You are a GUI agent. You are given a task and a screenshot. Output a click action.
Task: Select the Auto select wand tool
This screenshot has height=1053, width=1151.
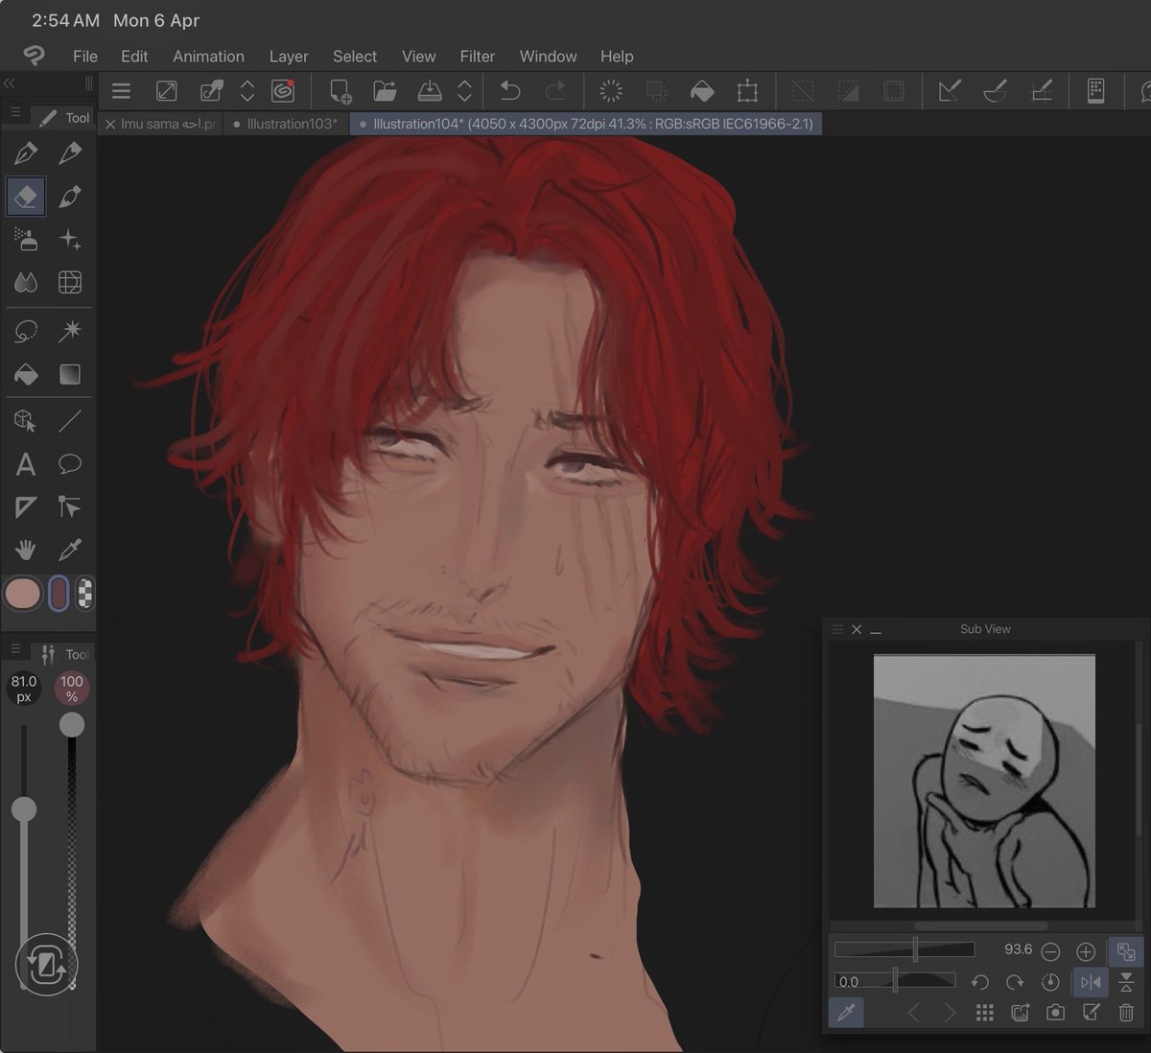pos(70,332)
